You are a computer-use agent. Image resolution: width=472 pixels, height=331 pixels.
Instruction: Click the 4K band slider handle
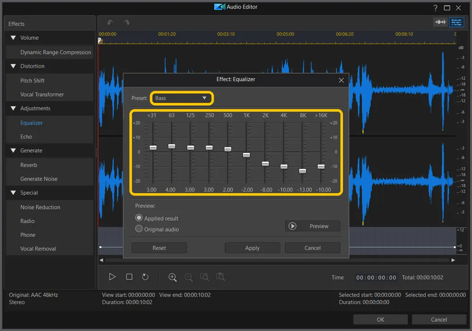click(x=284, y=166)
